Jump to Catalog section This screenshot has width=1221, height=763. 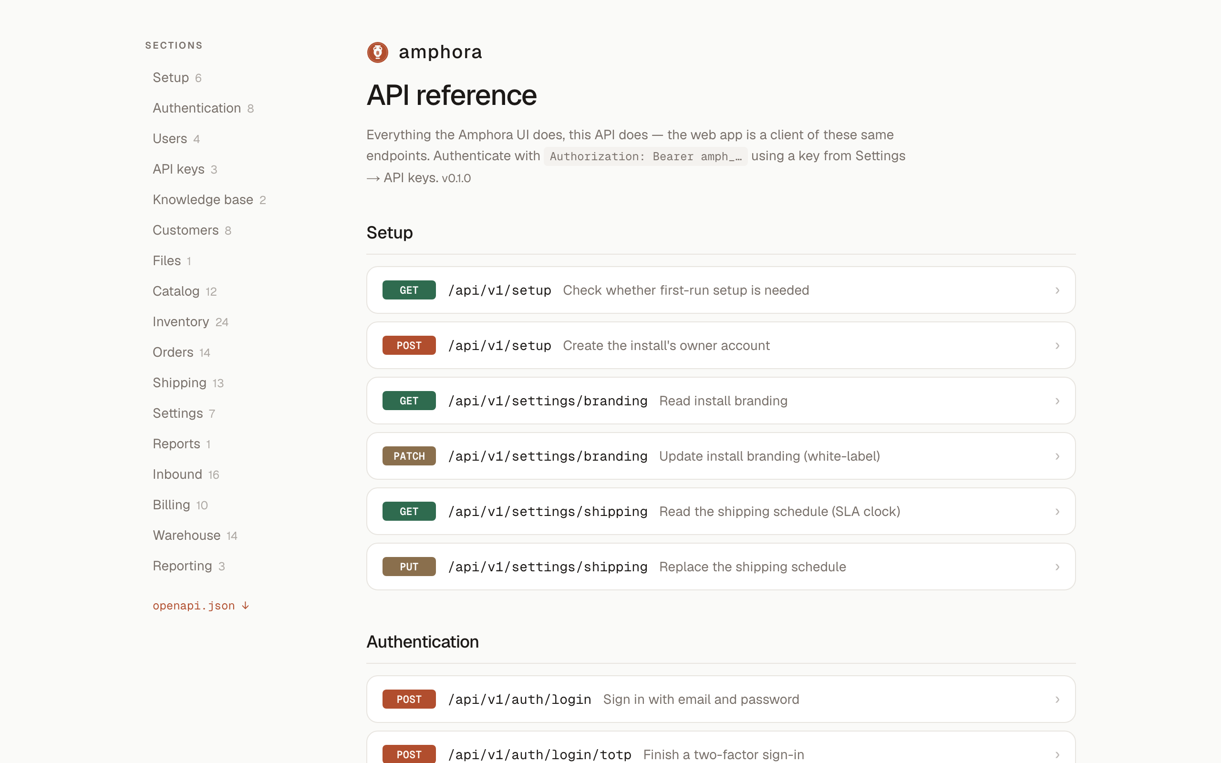185,291
